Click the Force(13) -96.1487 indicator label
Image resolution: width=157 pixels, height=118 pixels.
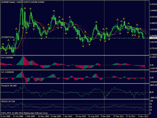coord(9,86)
